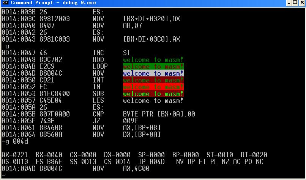
Task: Click the jump target '009F'
Action: 130,121
